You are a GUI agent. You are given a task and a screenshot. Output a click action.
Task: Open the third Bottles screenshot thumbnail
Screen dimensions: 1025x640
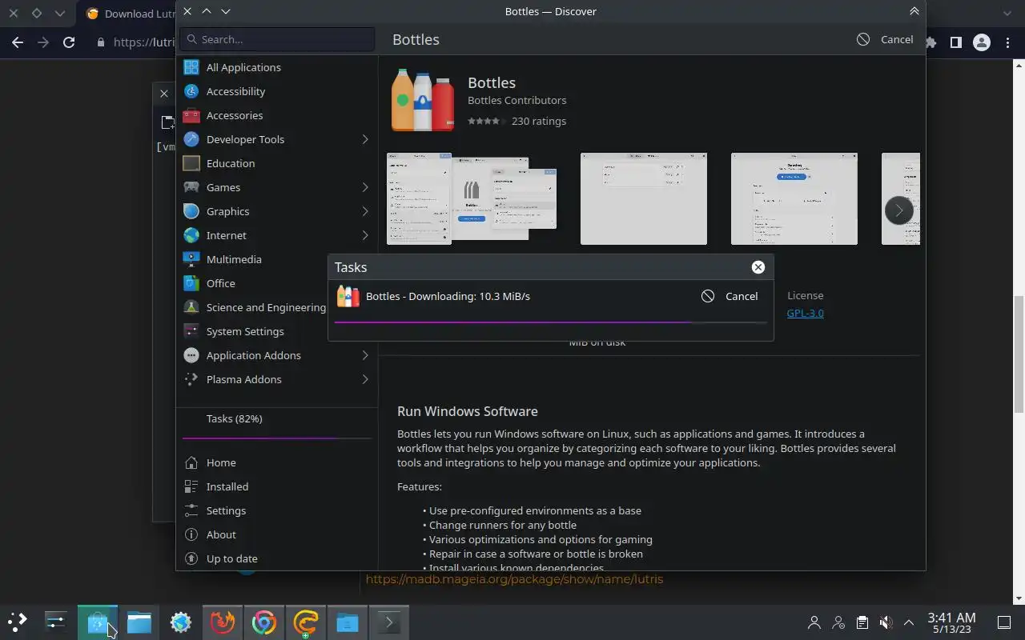[794, 198]
